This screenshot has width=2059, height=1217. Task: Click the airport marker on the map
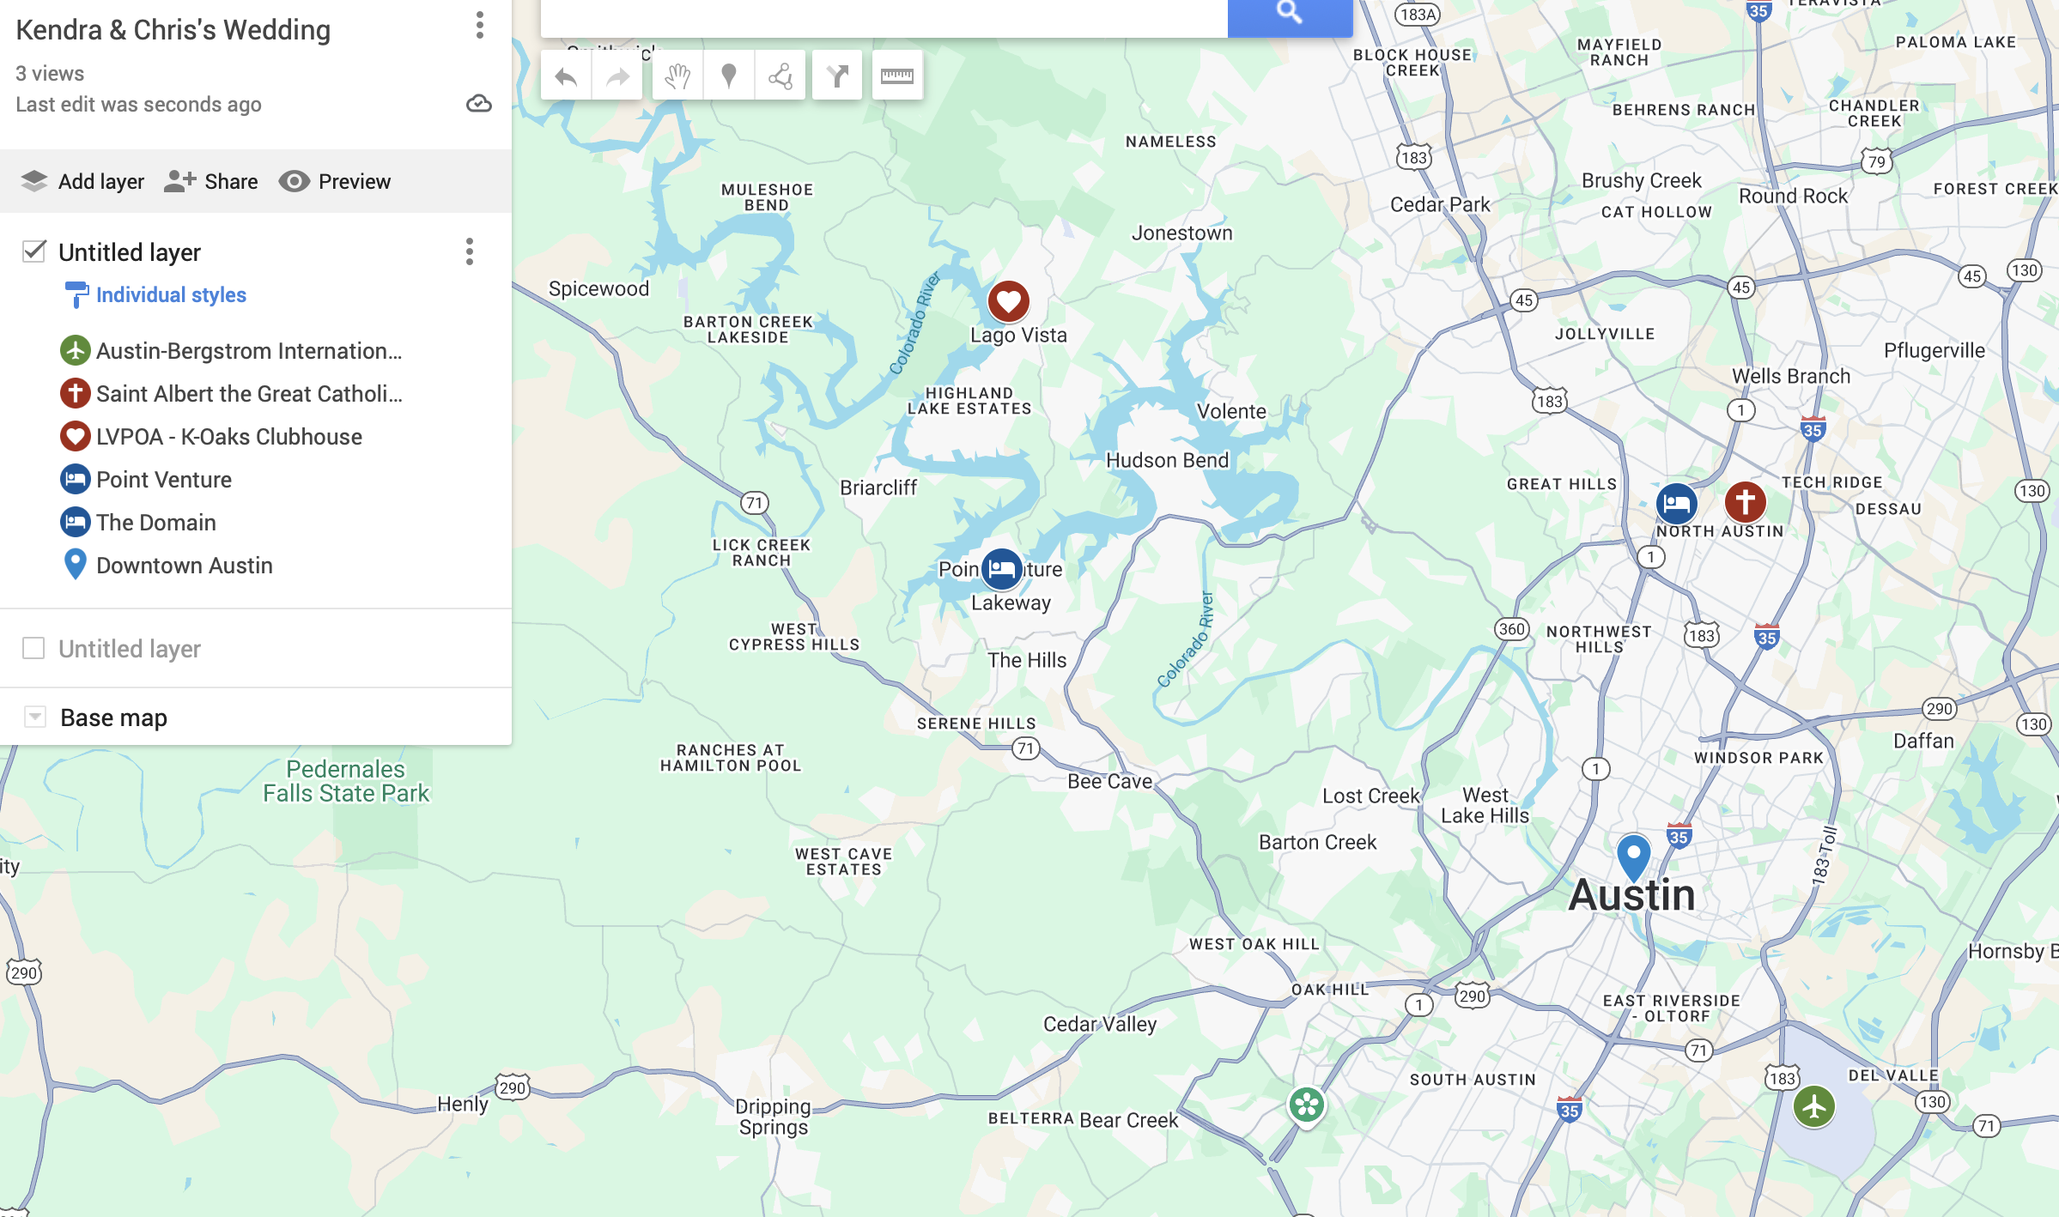[x=1813, y=1106]
